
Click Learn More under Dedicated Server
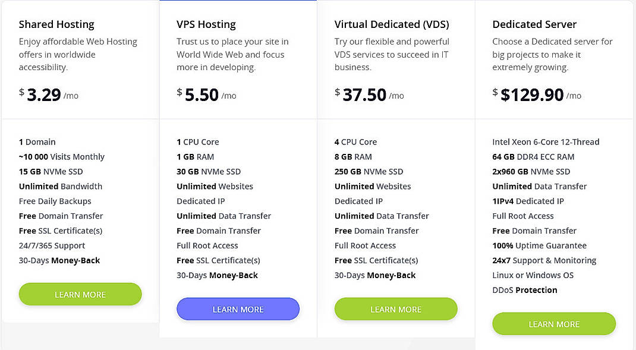[x=554, y=324]
